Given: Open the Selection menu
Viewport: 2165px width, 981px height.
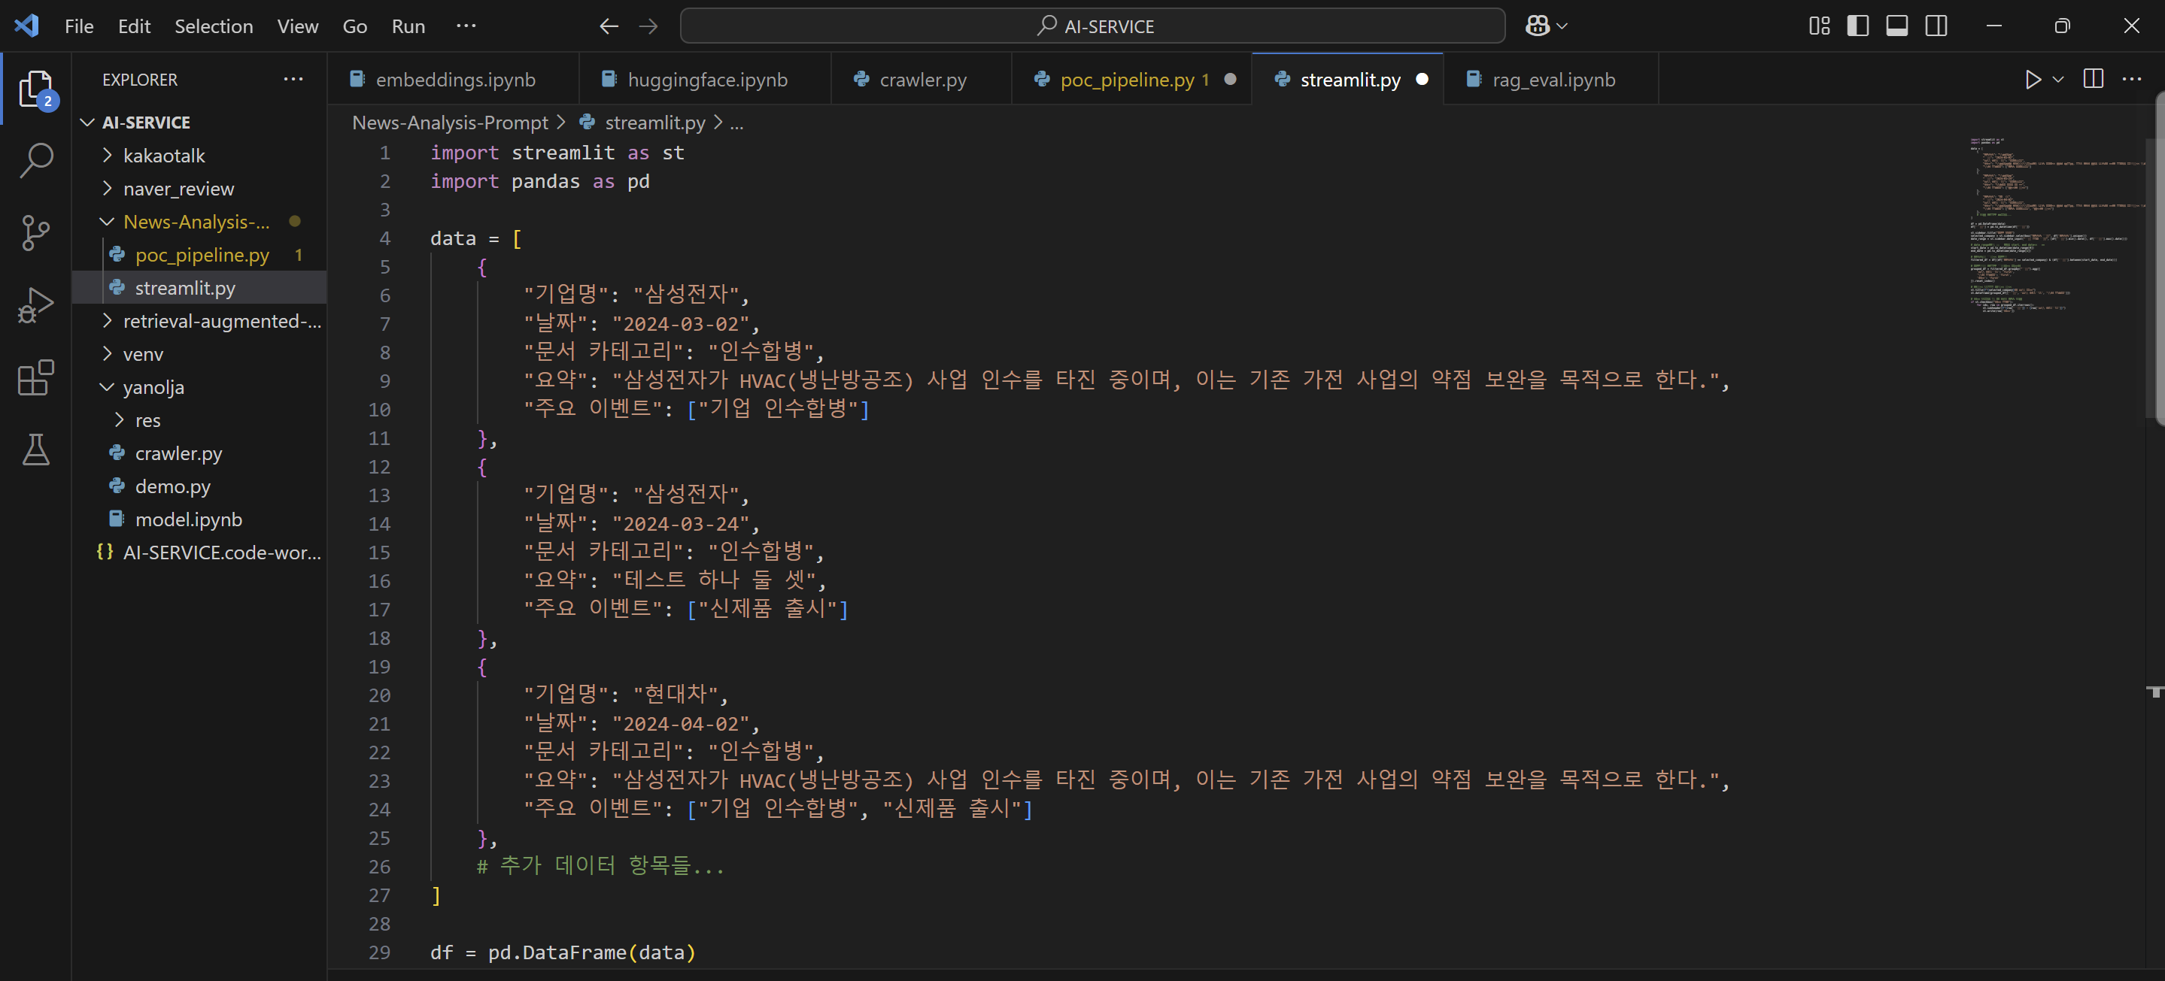Looking at the screenshot, I should [x=214, y=26].
